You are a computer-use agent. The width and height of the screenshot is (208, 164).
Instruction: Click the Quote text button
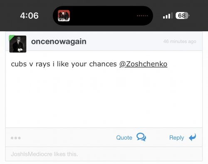124,138
